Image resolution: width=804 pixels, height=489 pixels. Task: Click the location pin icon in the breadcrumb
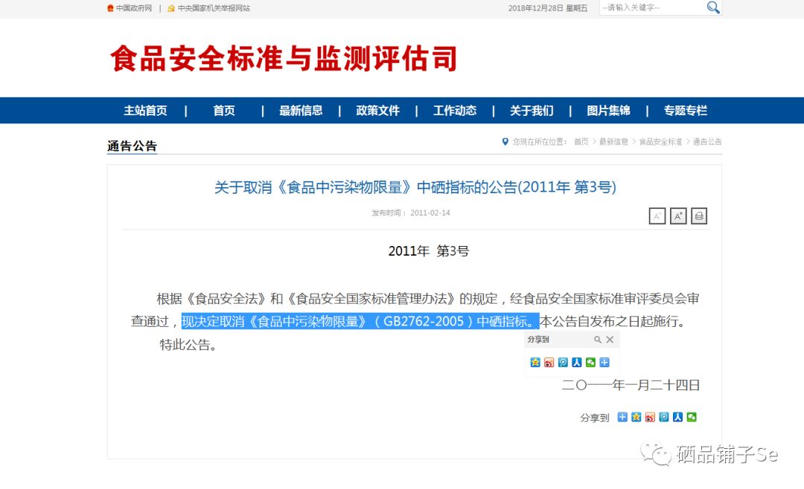coord(505,142)
